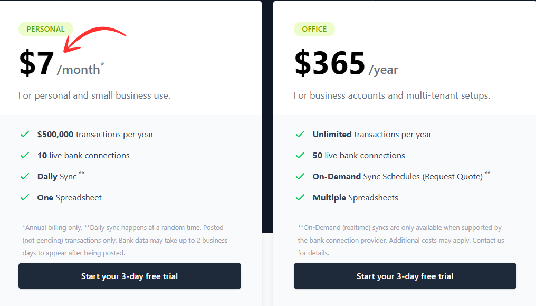Click the check icon next to 50 live bank connections
Image resolution: width=536 pixels, height=306 pixels.
pyautogui.click(x=300, y=155)
